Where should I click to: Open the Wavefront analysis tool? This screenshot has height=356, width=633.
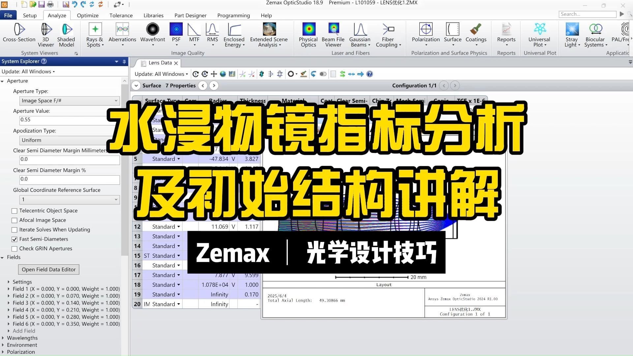(153, 33)
